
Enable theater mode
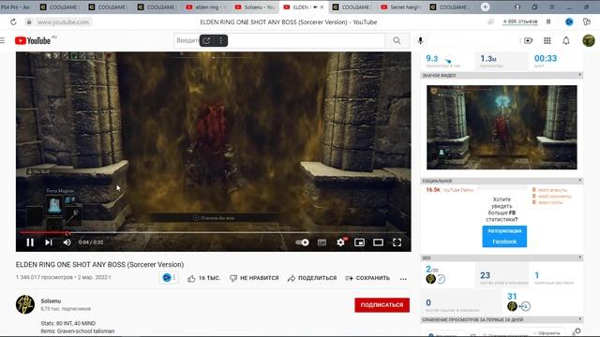(378, 242)
